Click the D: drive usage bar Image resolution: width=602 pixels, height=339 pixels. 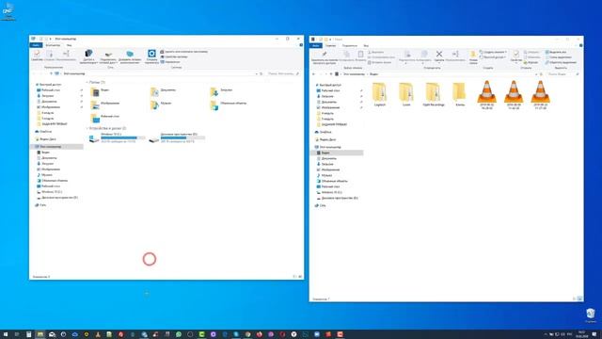point(182,137)
